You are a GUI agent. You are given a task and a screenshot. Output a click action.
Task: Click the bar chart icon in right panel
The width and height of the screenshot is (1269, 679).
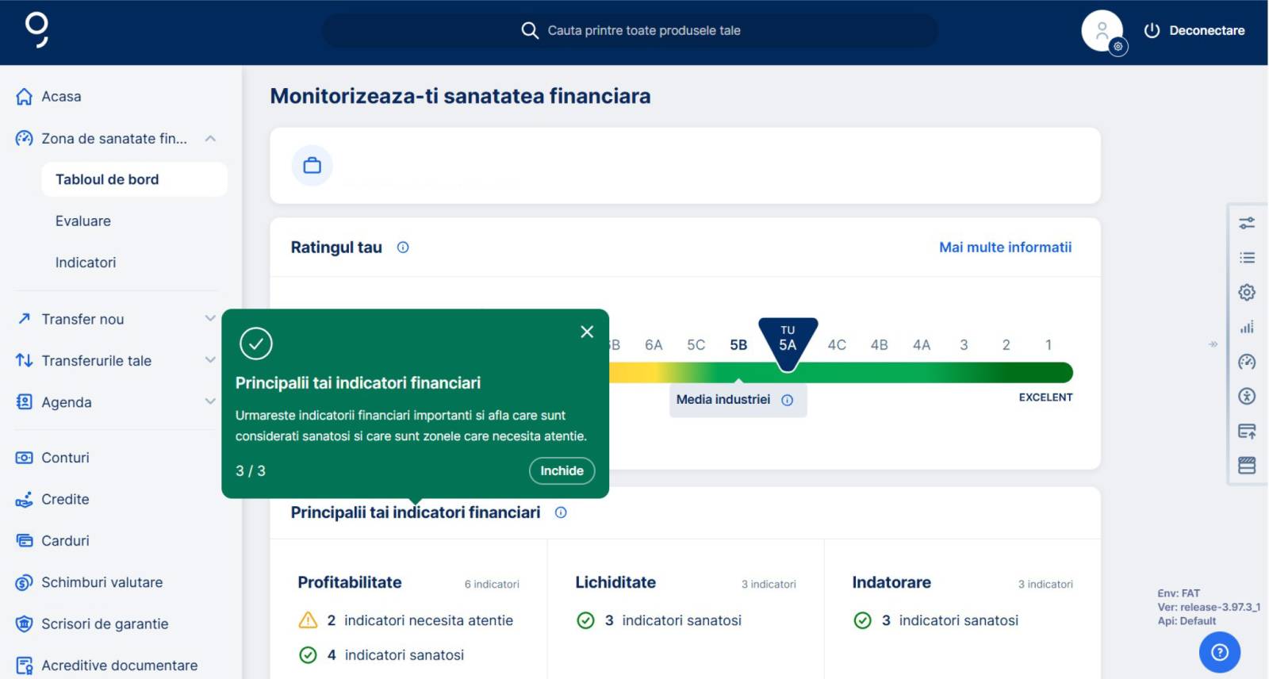(1247, 327)
